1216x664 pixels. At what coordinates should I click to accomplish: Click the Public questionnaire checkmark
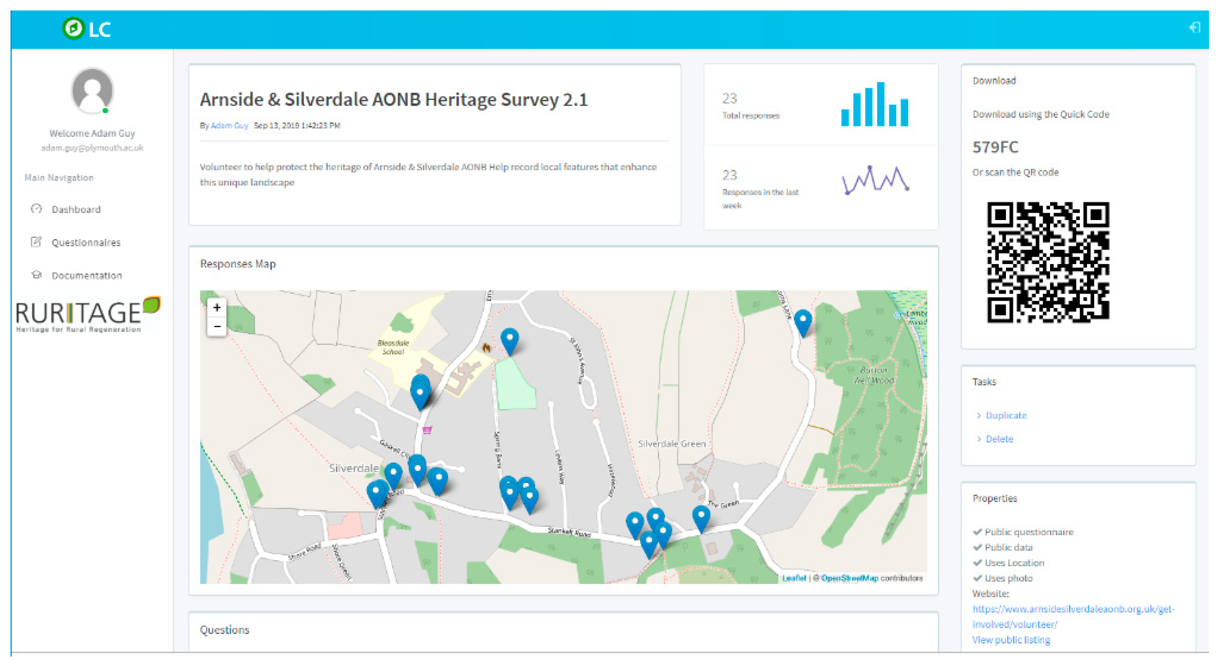(x=977, y=532)
